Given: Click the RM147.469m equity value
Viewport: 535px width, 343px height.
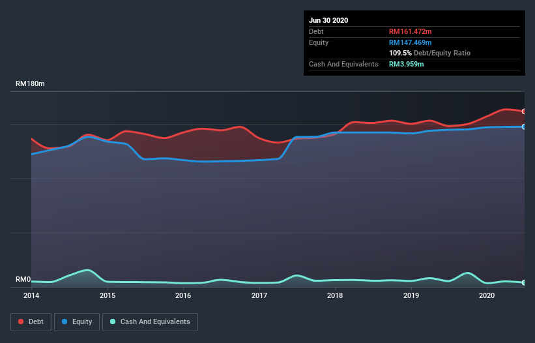Looking at the screenshot, I should point(411,42).
